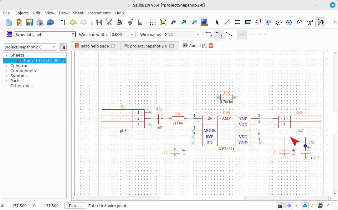
Task: Click the horizontal scrollbar of the schematic
Action: pyautogui.click(x=202, y=198)
